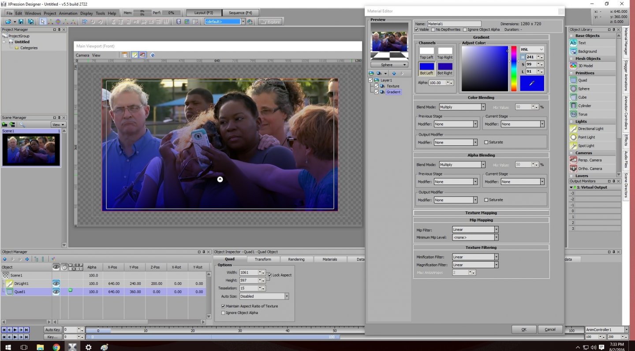Switch to the Transform tab
Image resolution: width=635 pixels, height=351 pixels.
[263, 259]
